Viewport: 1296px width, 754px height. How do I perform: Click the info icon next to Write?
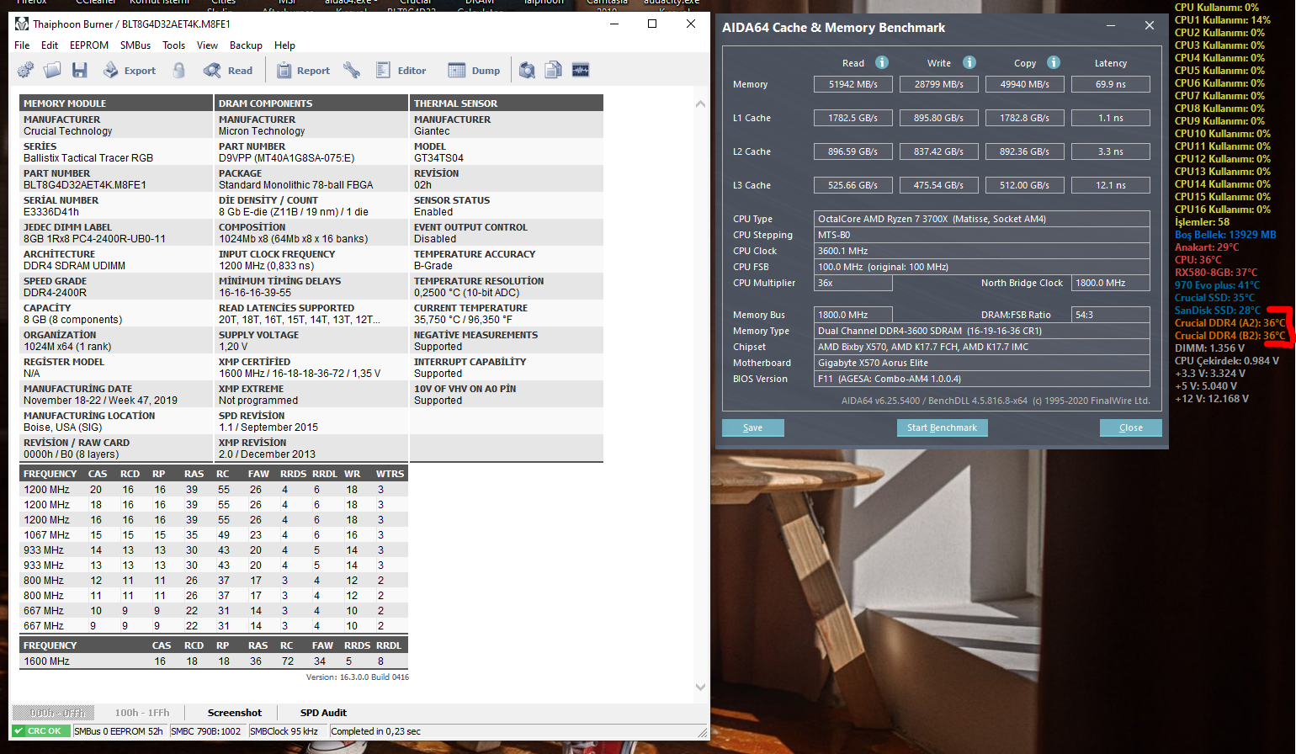(969, 62)
